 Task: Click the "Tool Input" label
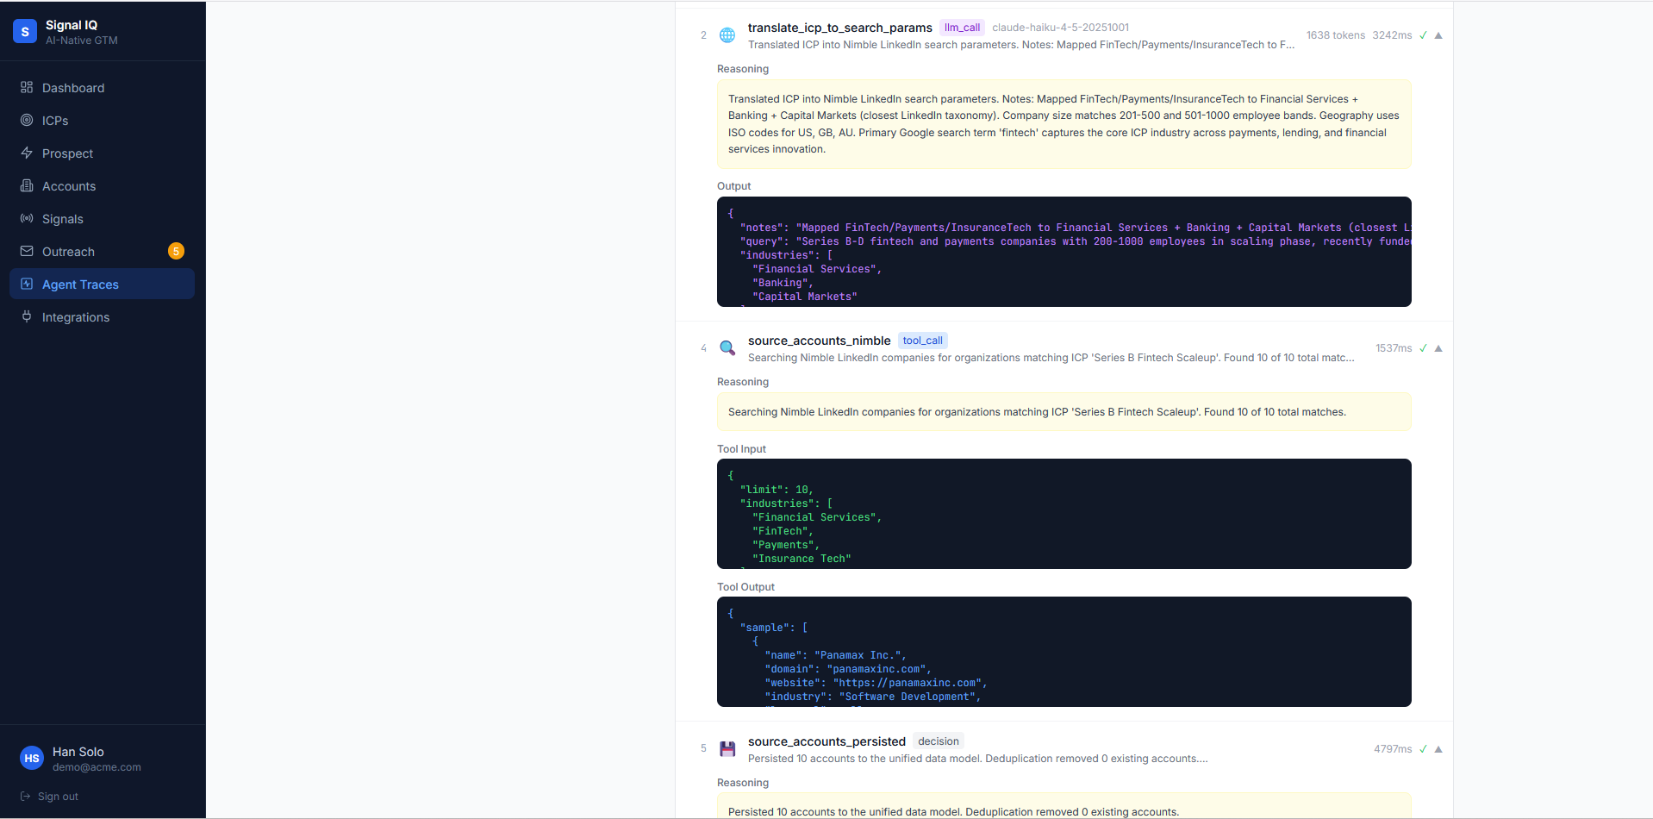(741, 449)
